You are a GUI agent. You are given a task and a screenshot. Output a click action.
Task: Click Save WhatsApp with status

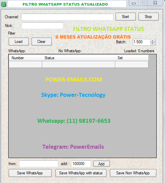click(81, 173)
